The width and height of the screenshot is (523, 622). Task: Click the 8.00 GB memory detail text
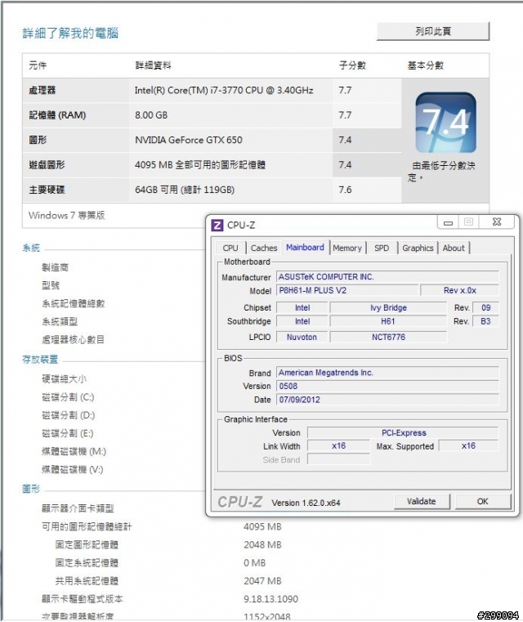coord(151,115)
